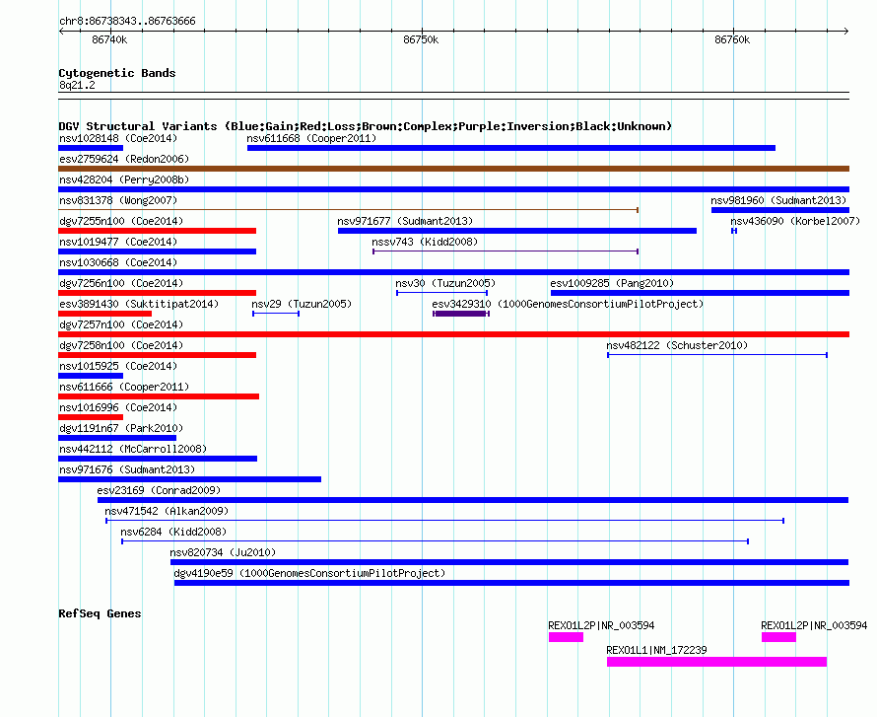This screenshot has height=717, width=877.
Task: Click the chr8:86738343..86763666 coordinate label
Action: click(127, 22)
